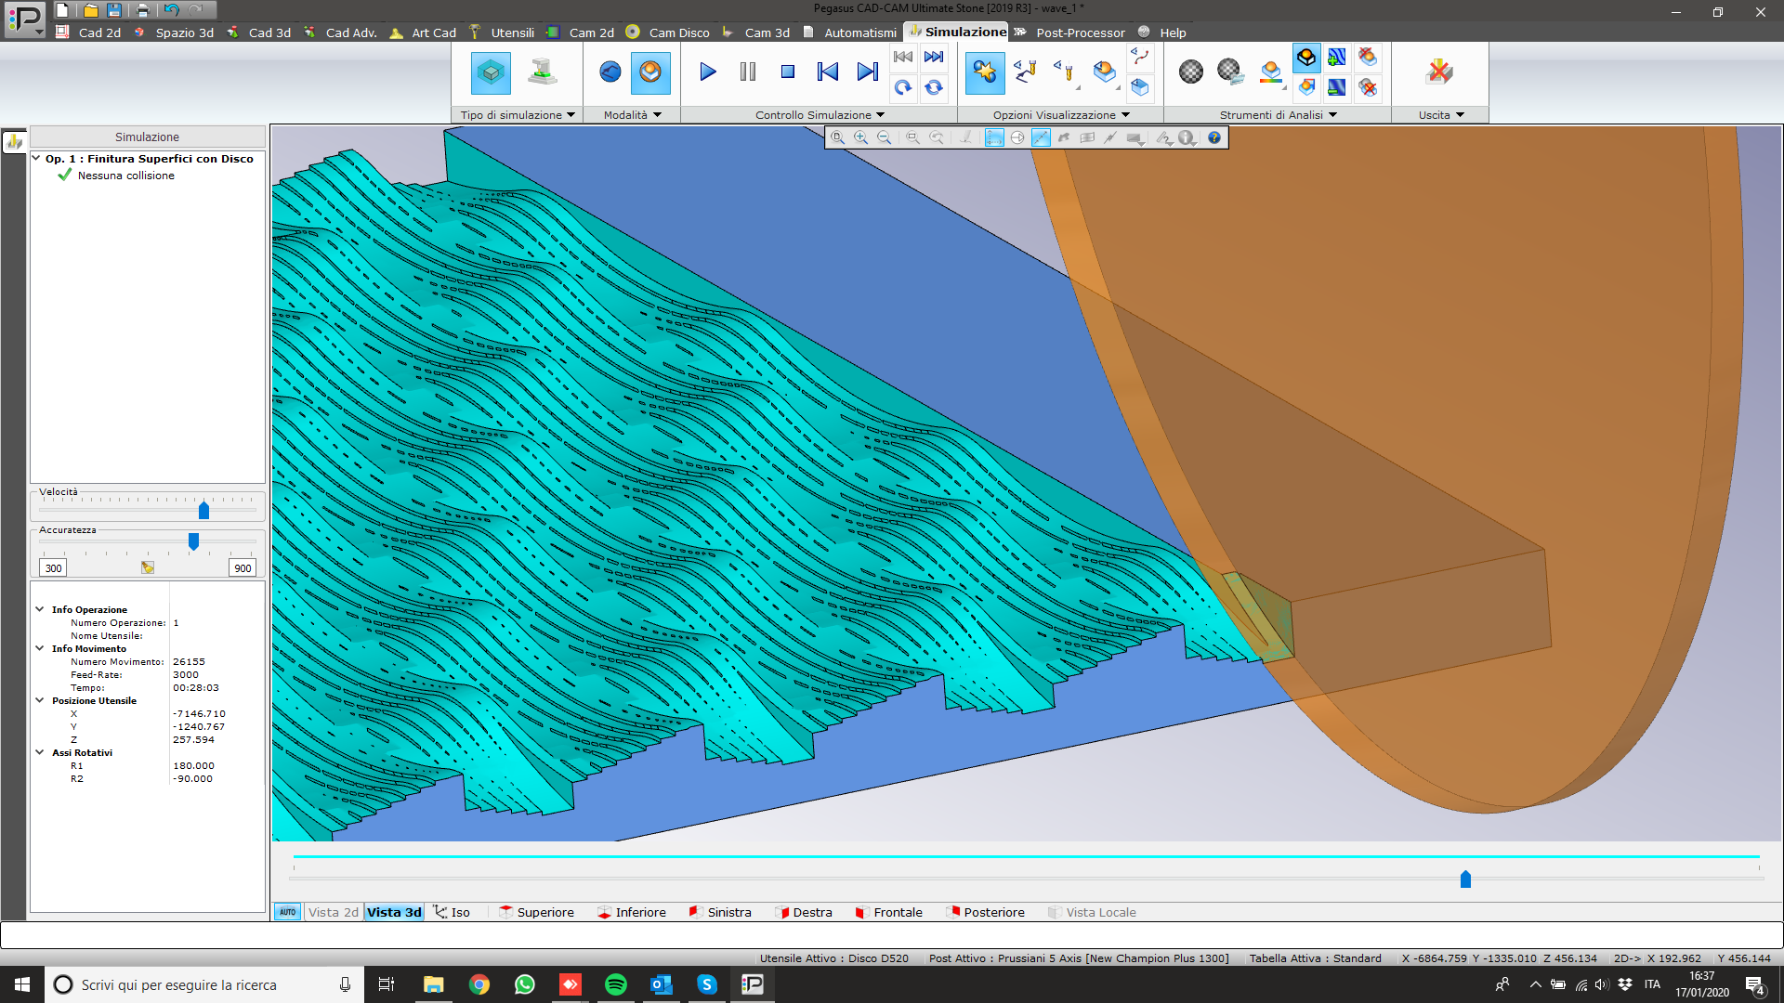Toggle the orange material-removal mode icon
Screen dimensions: 1784x1003
650,72
